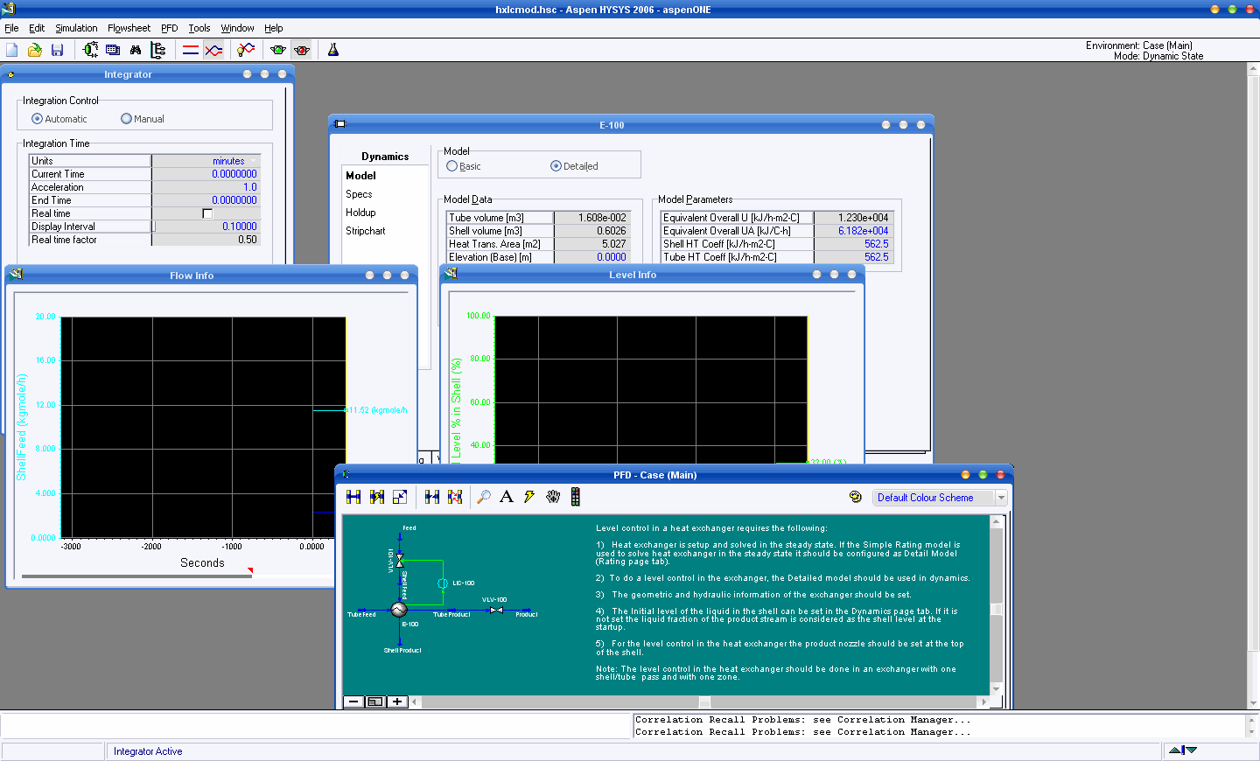This screenshot has width=1260, height=761.
Task: Open the Flowsheet menu
Action: pyautogui.click(x=129, y=28)
